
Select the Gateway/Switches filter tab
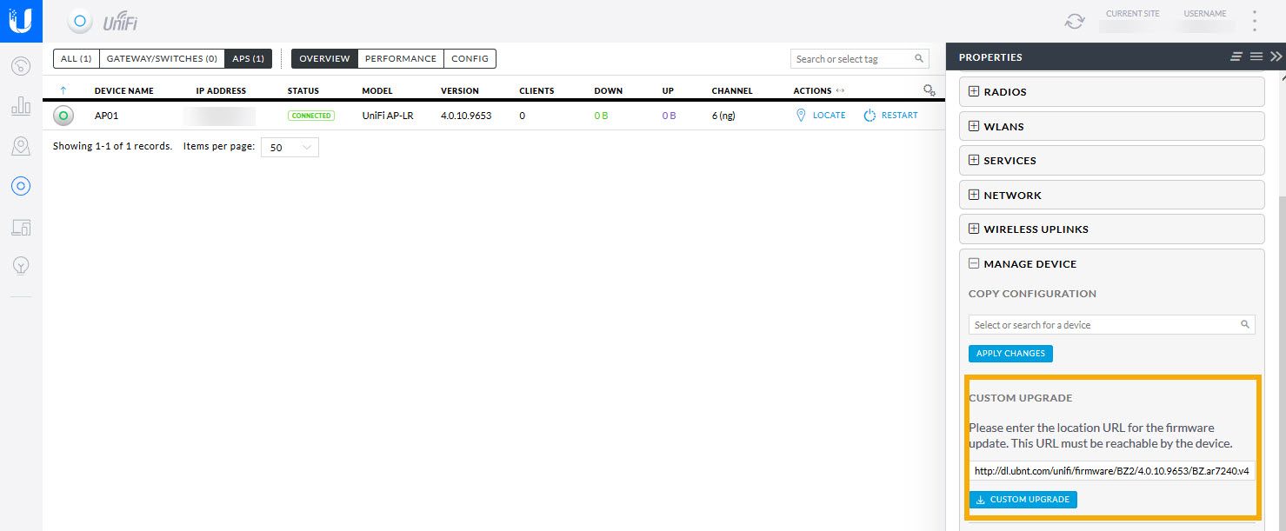[162, 59]
